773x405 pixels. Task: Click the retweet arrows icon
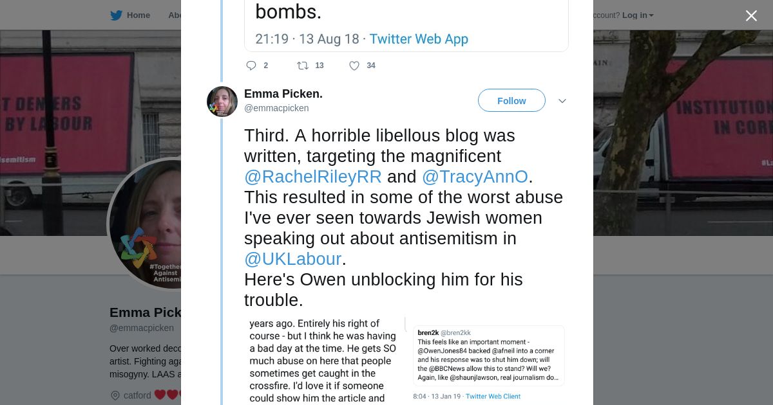pos(302,66)
